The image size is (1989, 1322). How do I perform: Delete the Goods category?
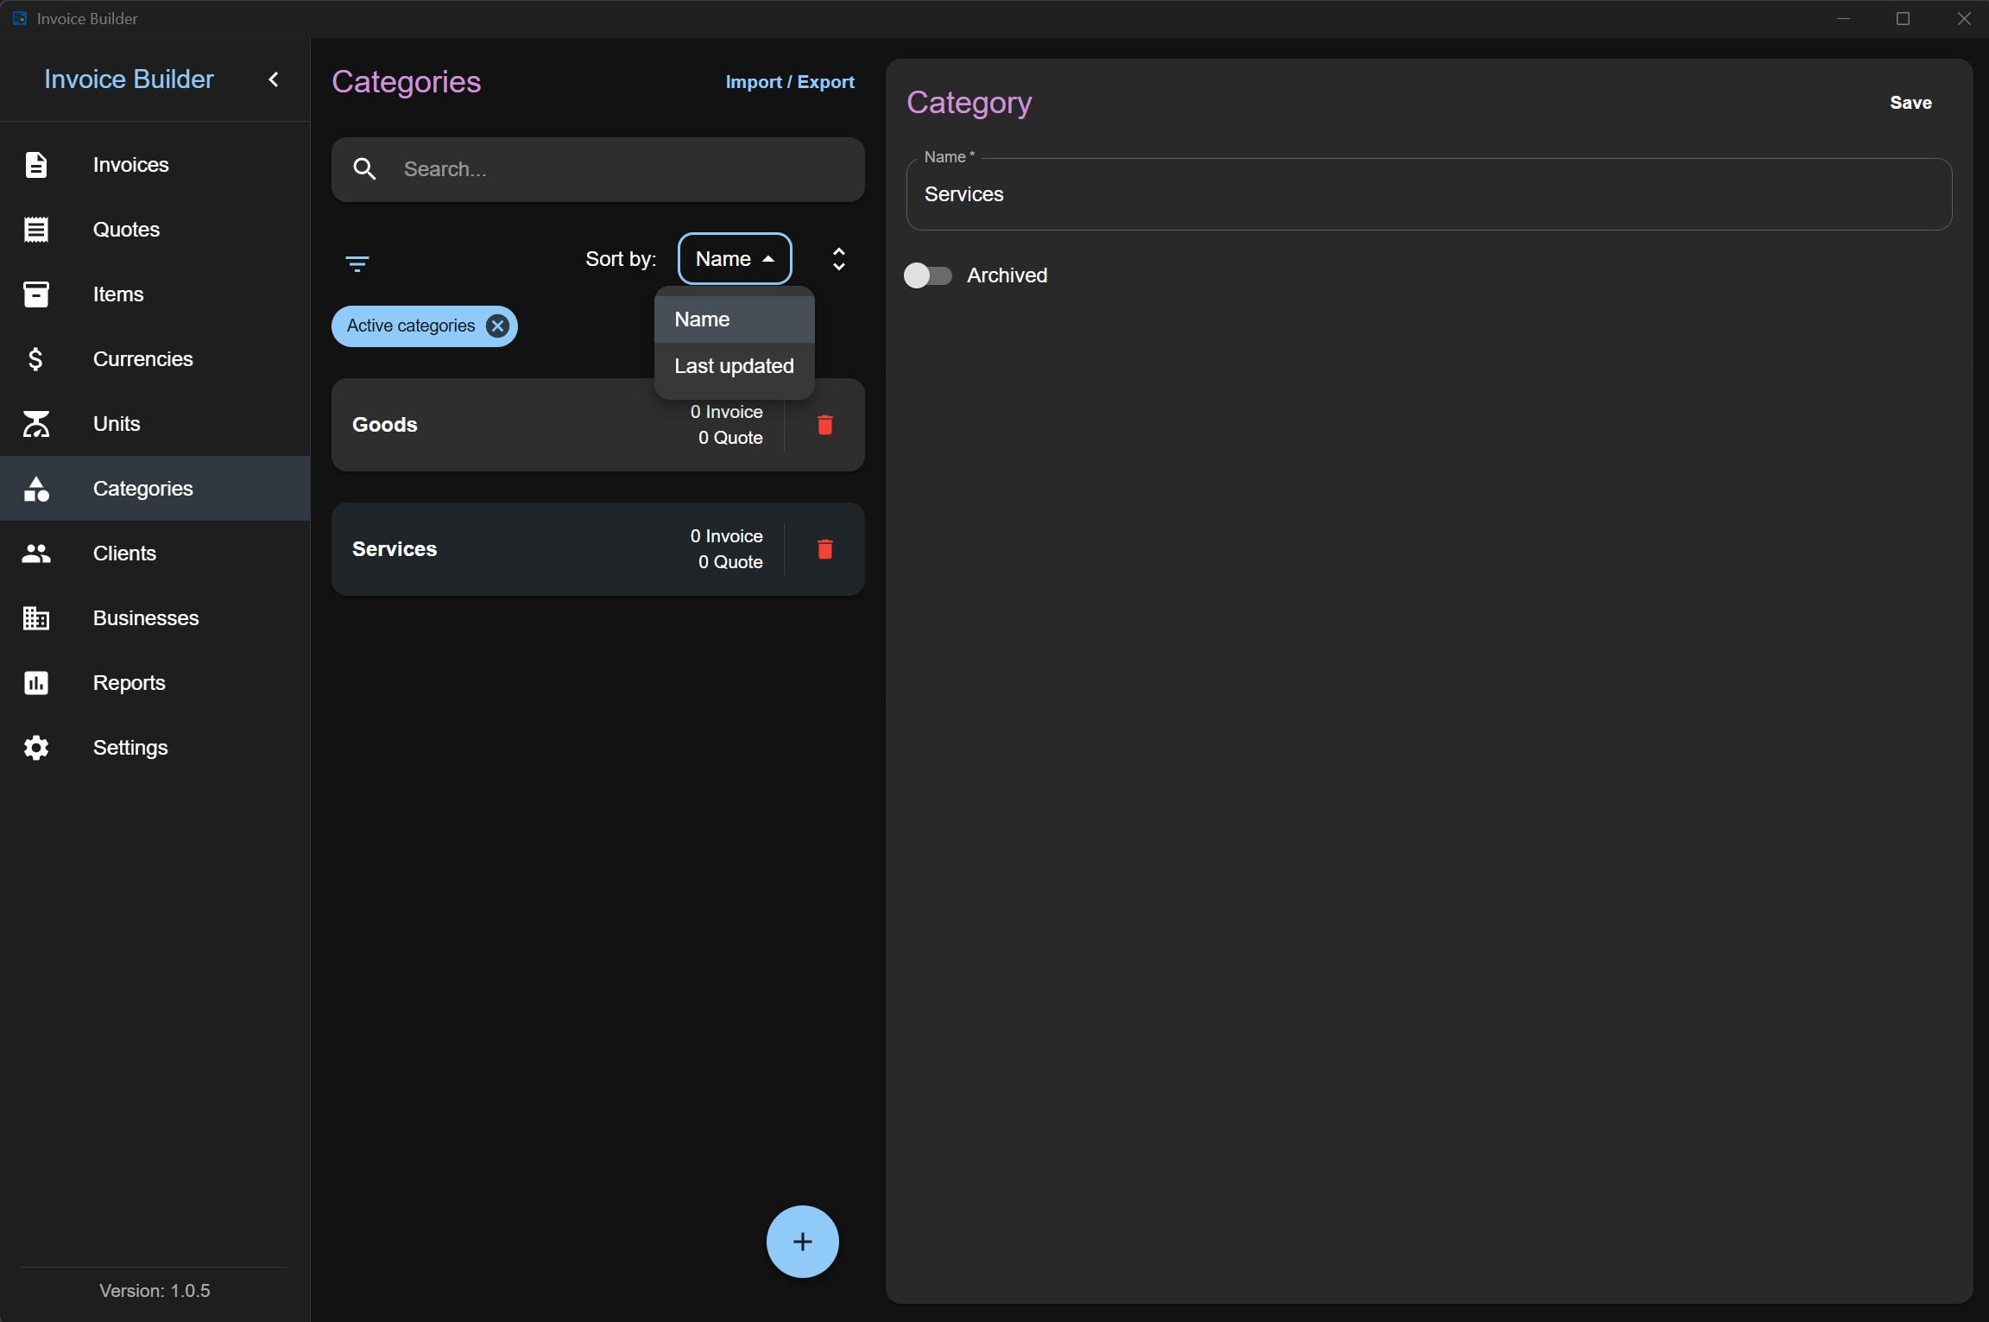(824, 425)
